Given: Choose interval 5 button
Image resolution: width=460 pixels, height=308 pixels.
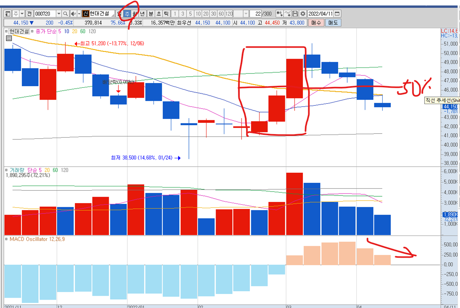Looking at the screenshot, I should pos(191,14).
